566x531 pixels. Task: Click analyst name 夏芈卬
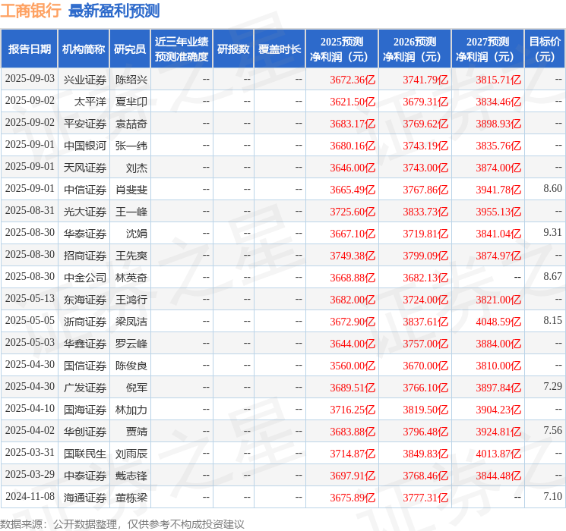(x=131, y=102)
